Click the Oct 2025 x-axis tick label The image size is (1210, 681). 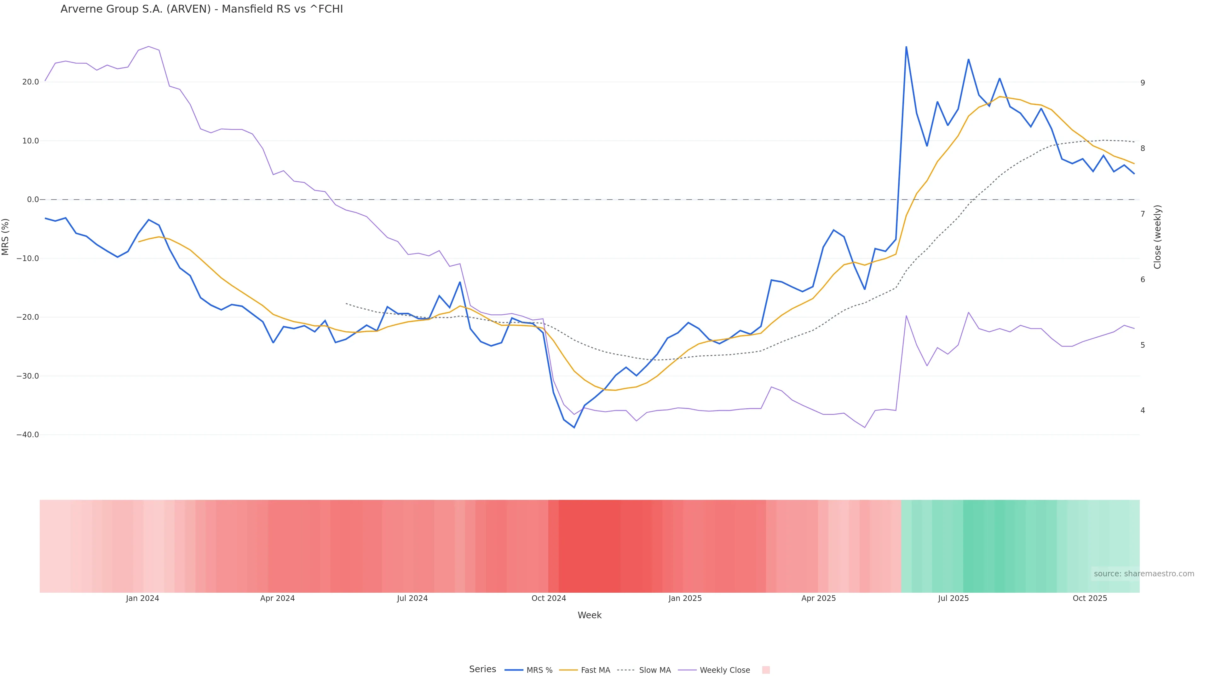[x=1090, y=598]
